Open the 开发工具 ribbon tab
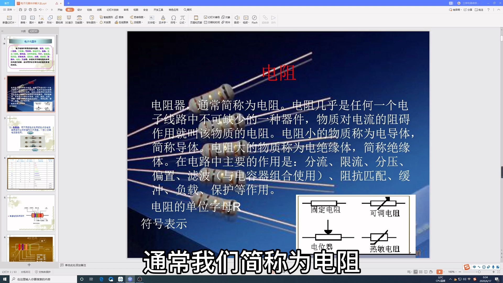 pyautogui.click(x=158, y=10)
